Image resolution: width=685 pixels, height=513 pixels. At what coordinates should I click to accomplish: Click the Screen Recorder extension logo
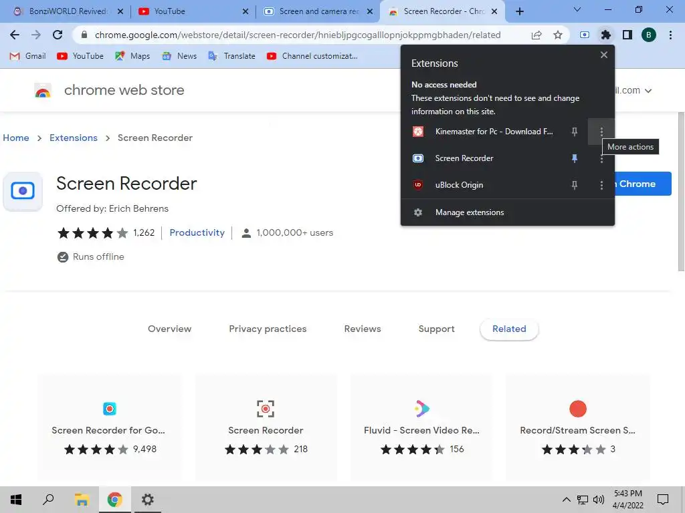(x=23, y=191)
